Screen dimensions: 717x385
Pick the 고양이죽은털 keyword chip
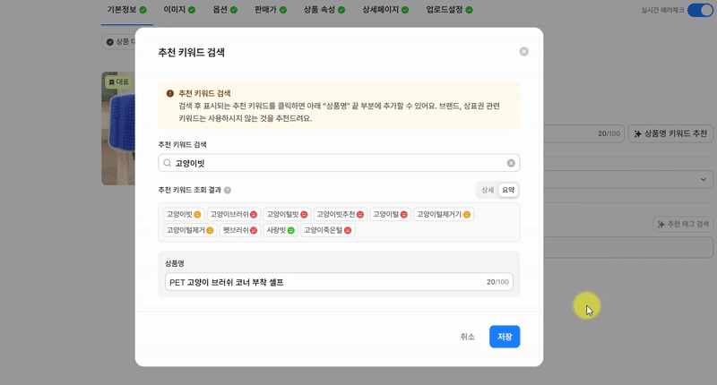pyautogui.click(x=328, y=230)
